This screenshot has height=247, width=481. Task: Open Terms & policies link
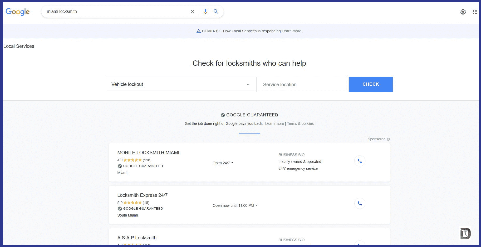(300, 124)
